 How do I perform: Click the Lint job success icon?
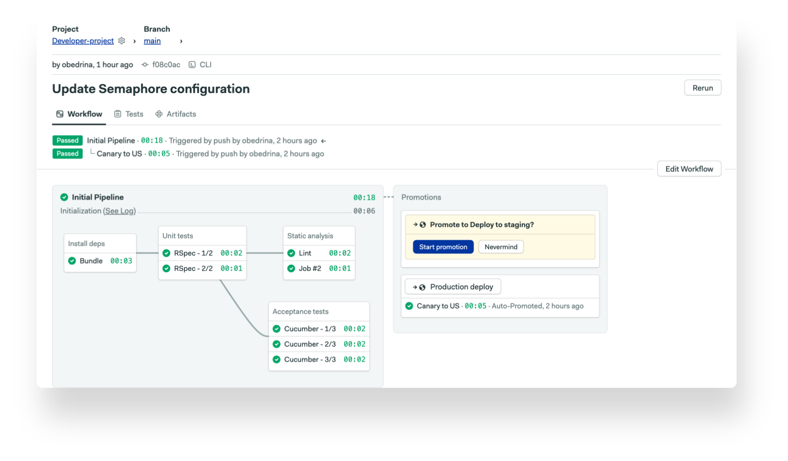(x=291, y=253)
